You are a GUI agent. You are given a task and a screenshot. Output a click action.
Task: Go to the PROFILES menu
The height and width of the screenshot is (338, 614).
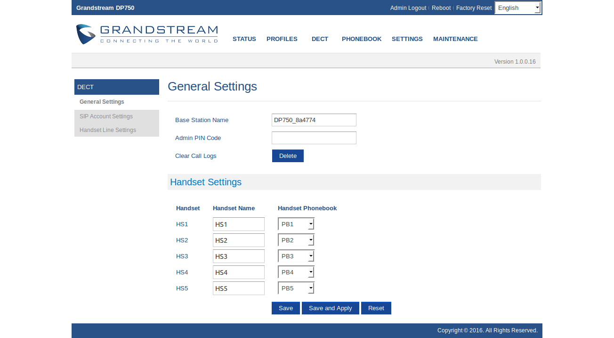(x=282, y=39)
